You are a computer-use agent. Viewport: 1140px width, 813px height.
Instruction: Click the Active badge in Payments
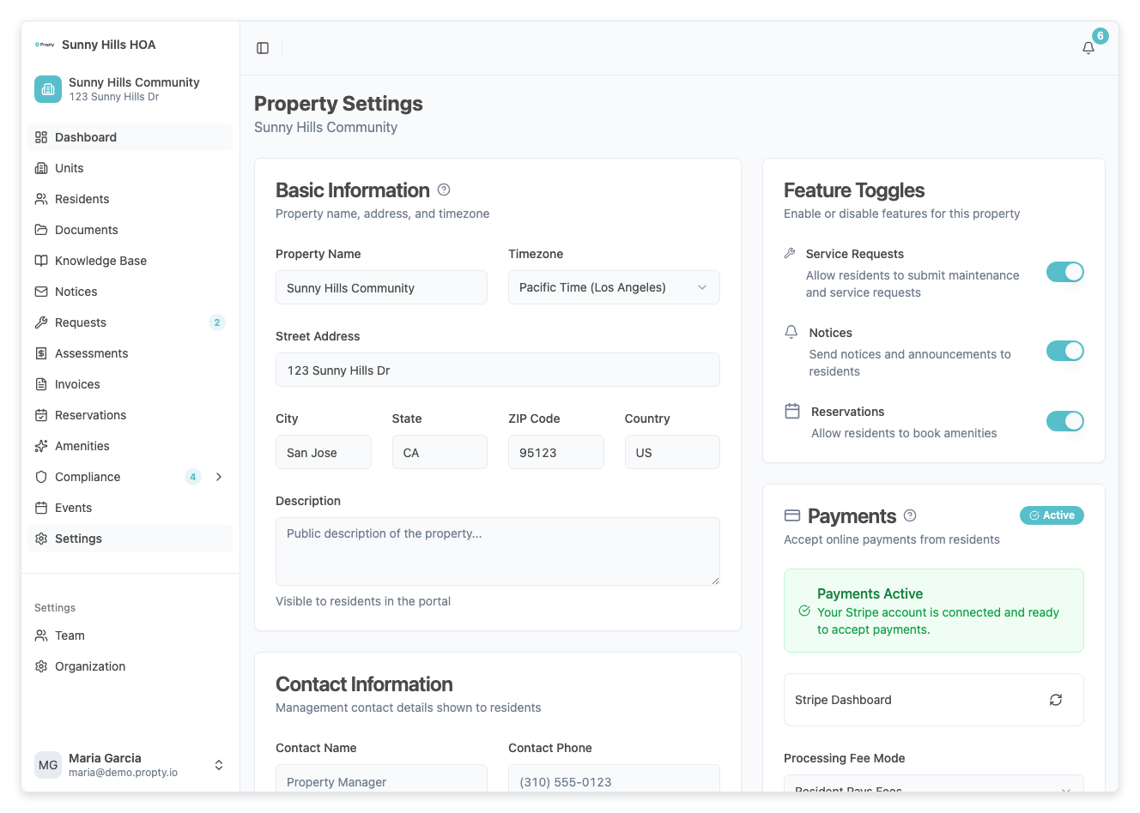[x=1052, y=515]
